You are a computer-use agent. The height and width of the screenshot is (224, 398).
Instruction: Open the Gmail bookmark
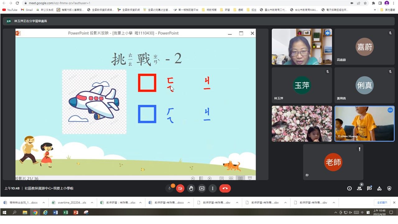pos(27,10)
